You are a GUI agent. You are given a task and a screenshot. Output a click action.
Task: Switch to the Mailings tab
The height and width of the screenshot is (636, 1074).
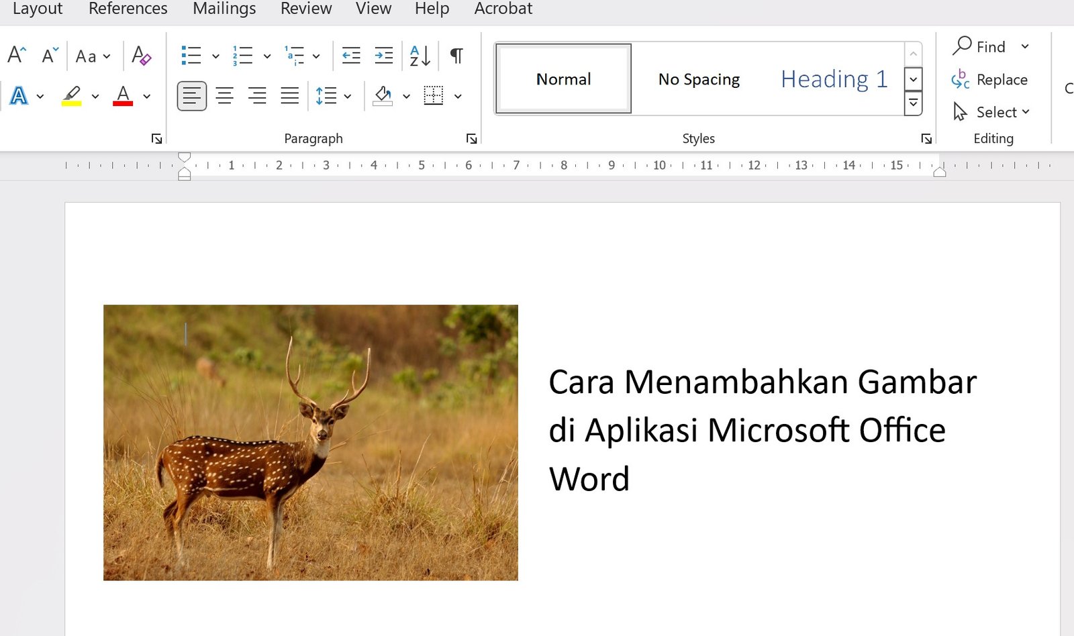(224, 9)
